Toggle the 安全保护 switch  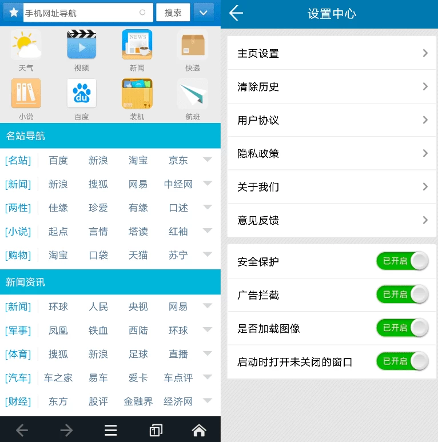[402, 261]
